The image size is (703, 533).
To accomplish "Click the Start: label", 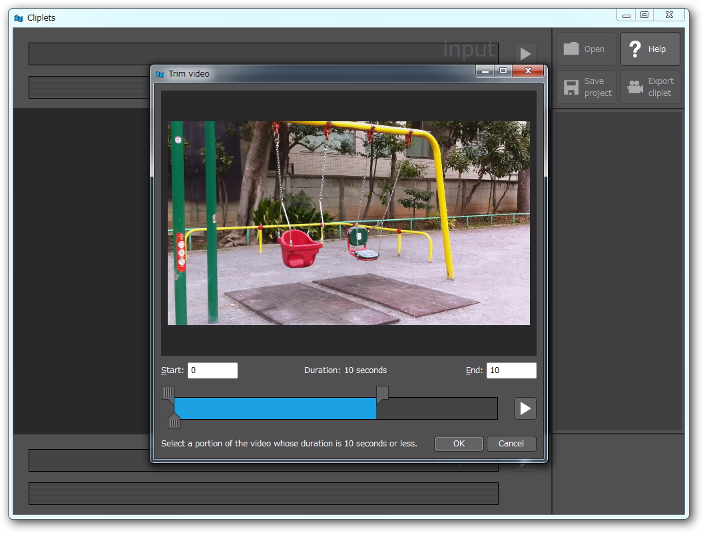I will tap(172, 370).
